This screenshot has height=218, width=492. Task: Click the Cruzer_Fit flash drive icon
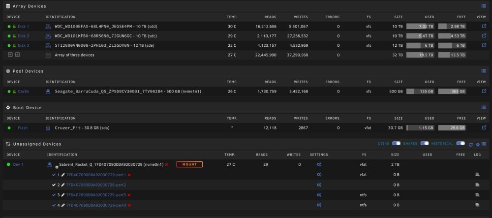(48, 128)
